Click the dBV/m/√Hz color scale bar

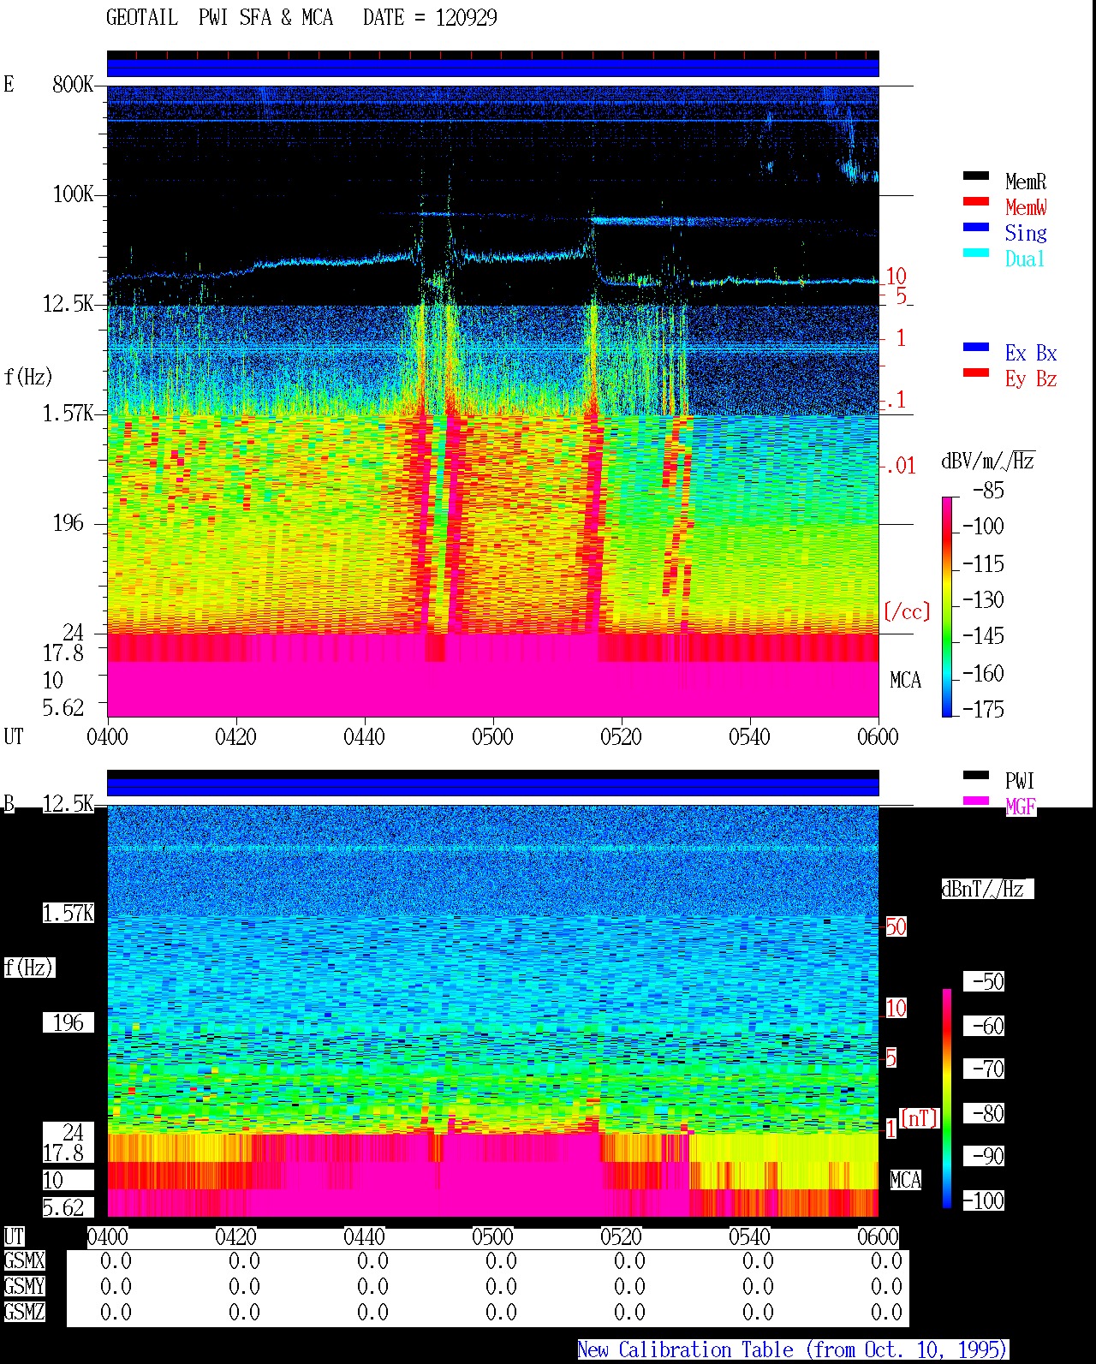(x=947, y=606)
